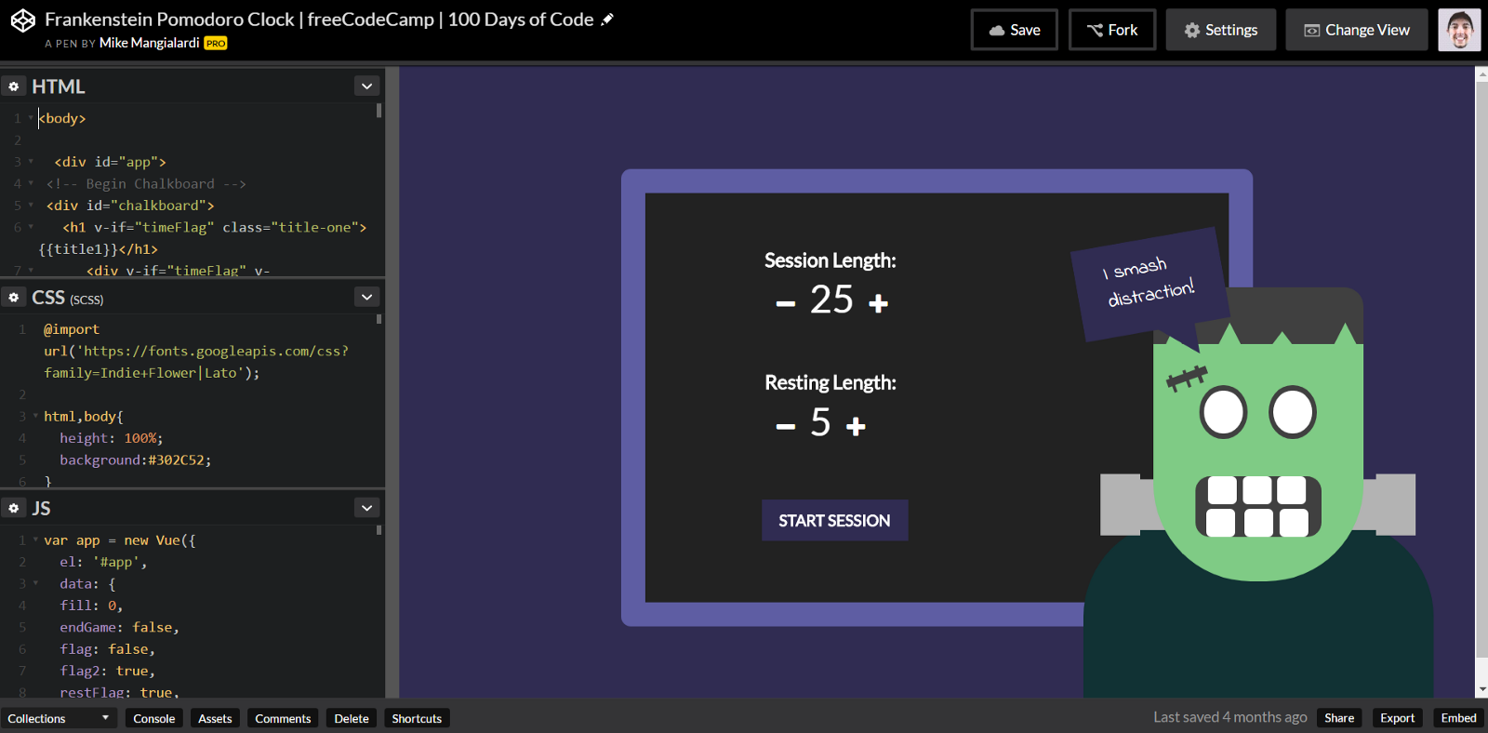Click the "Resting Length:" label
Image resolution: width=1488 pixels, height=733 pixels.
[x=830, y=383]
